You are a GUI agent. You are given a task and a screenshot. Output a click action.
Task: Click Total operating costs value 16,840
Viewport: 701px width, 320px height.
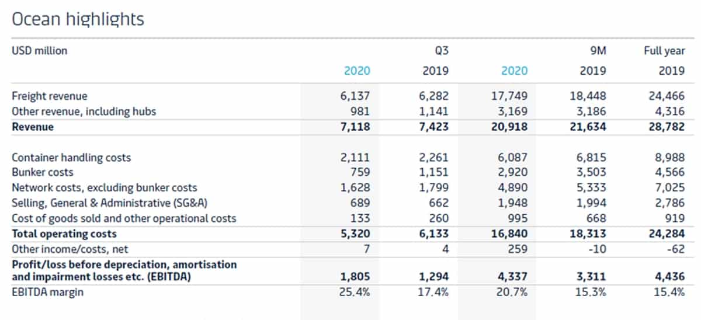tap(508, 234)
